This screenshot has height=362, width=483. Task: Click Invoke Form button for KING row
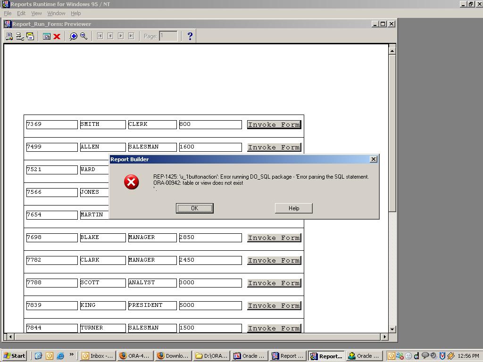[274, 305]
